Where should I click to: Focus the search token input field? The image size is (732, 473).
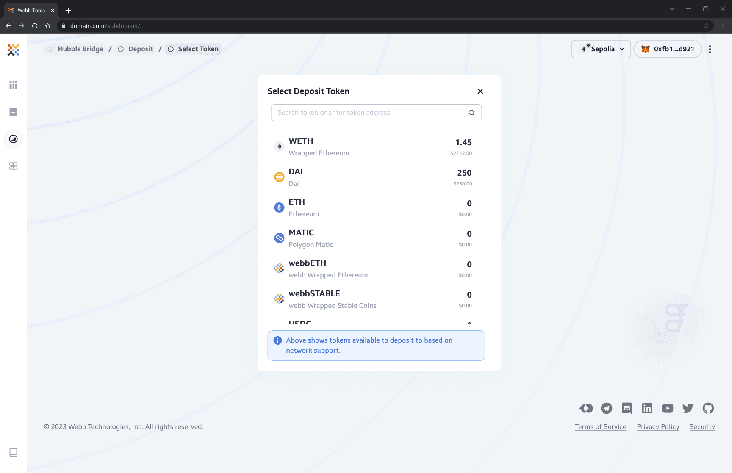point(376,113)
